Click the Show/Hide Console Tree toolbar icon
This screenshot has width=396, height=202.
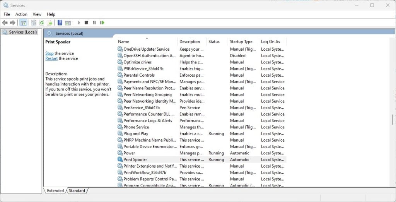coord(23,23)
